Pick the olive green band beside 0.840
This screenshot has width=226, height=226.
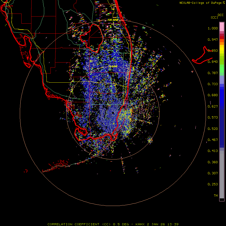coord(222,60)
